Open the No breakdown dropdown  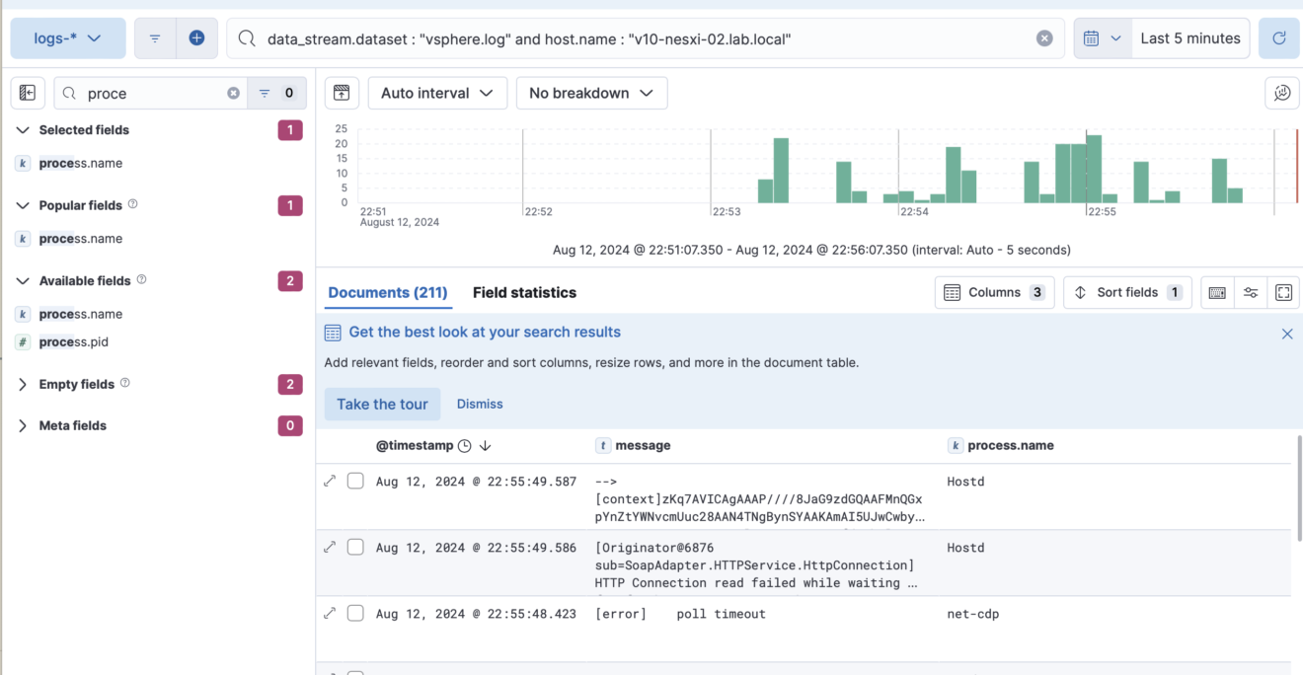click(591, 93)
